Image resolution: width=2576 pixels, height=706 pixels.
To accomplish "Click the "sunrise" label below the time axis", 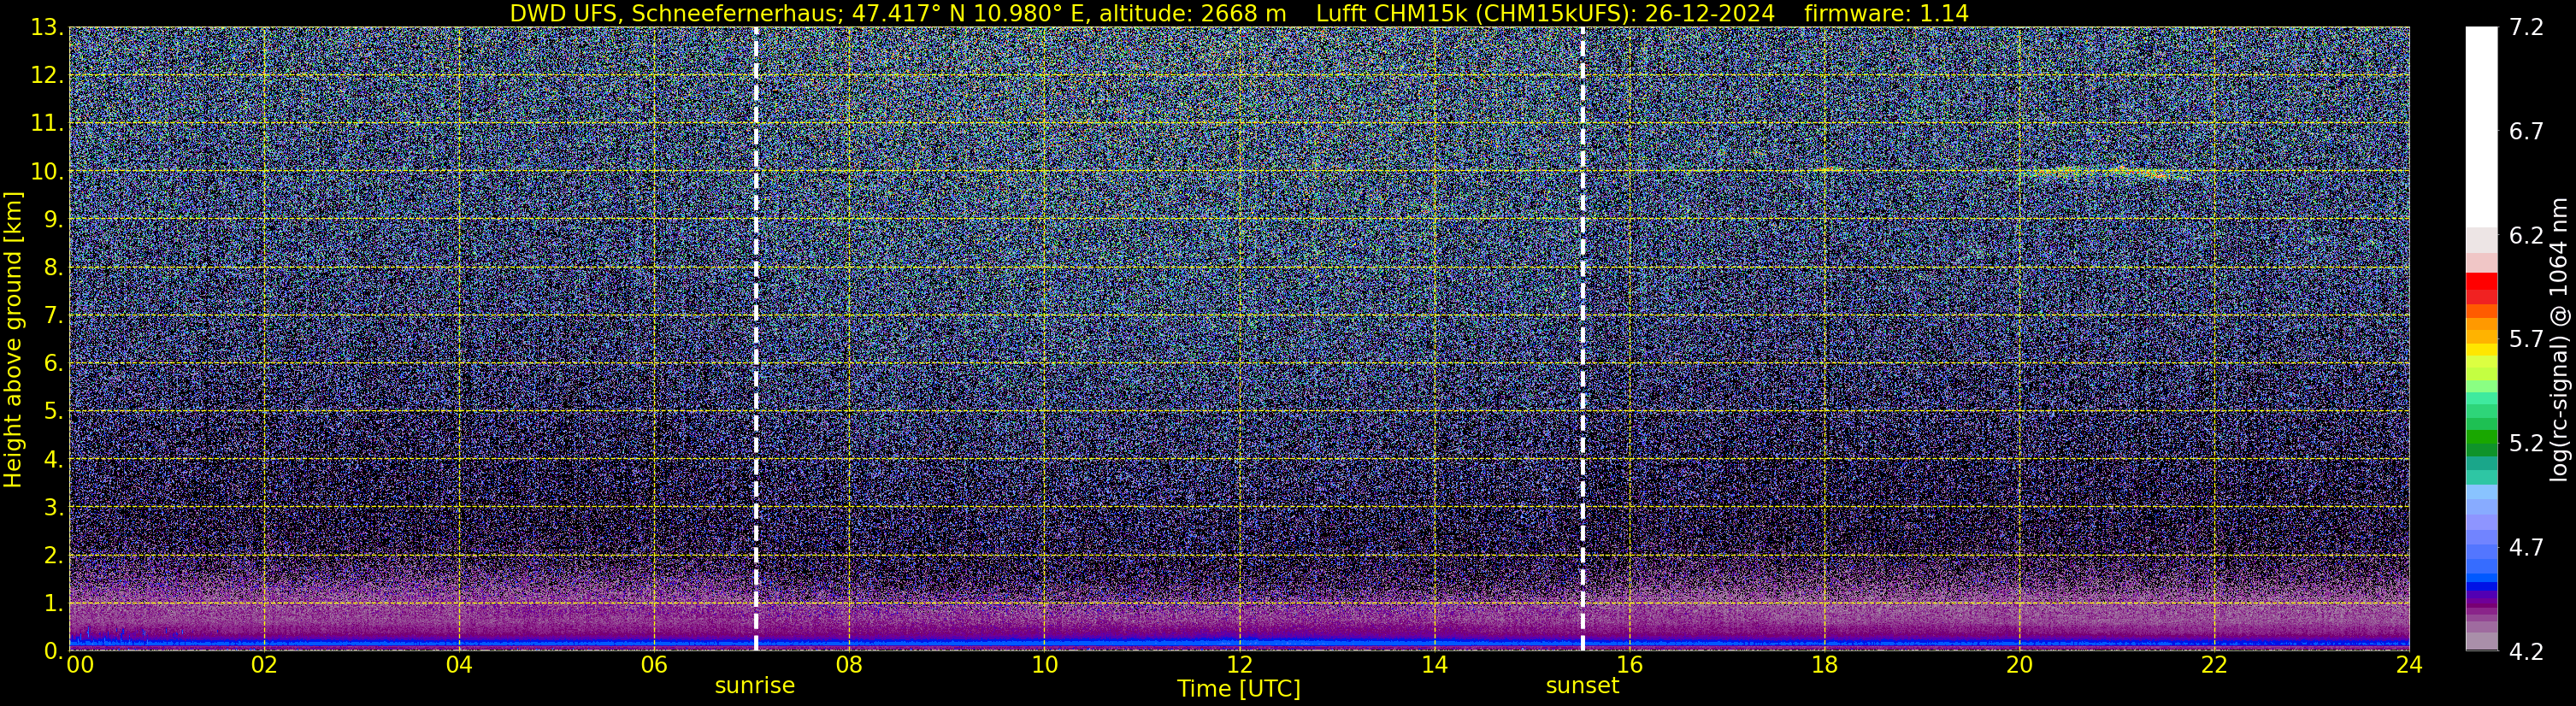I will 755,686.
